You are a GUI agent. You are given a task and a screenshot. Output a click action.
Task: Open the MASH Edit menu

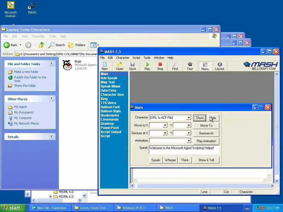tap(110, 58)
